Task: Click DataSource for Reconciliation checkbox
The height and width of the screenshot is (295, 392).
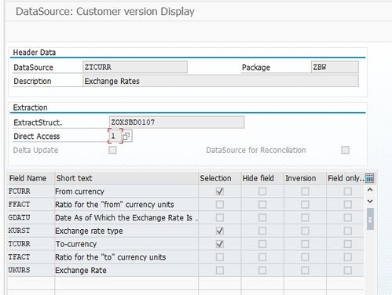Action: pyautogui.click(x=345, y=150)
